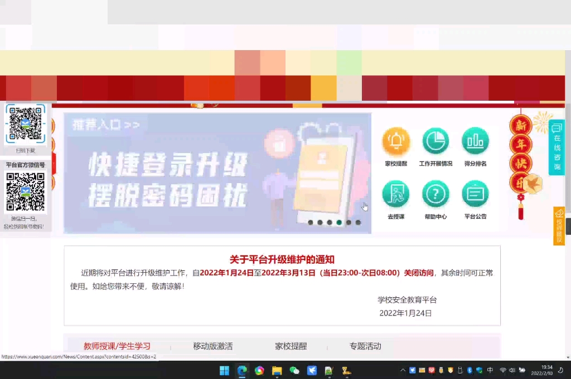Switch to 专题活动 tab

click(365, 346)
